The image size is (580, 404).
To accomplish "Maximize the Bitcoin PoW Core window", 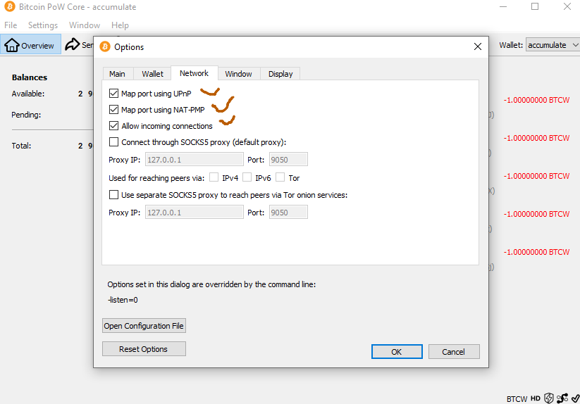I will pos(535,6).
